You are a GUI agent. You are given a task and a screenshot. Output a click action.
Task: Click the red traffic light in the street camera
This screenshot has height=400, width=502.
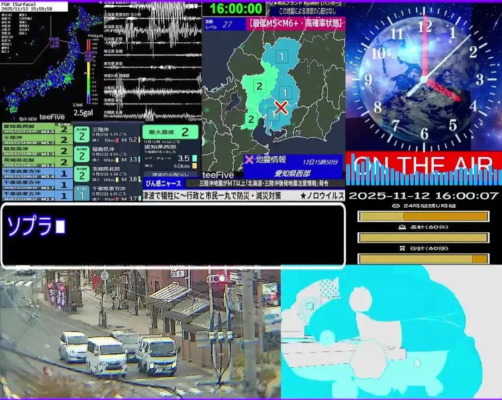[x=221, y=278]
